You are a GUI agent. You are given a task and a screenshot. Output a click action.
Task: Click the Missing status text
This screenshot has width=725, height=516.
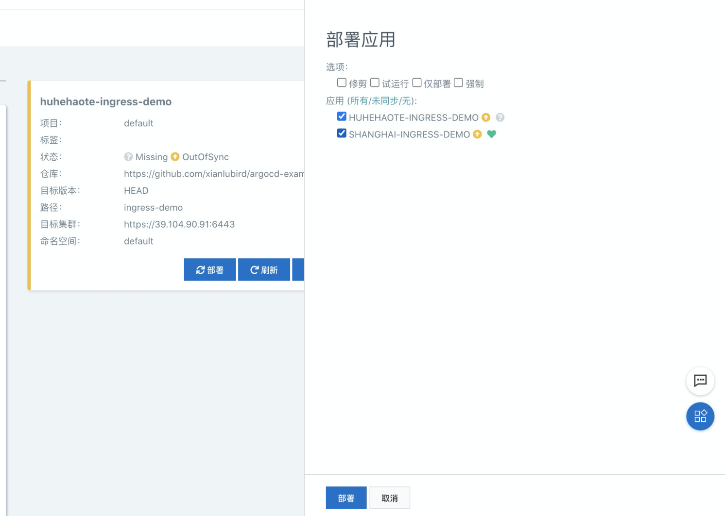coord(152,157)
